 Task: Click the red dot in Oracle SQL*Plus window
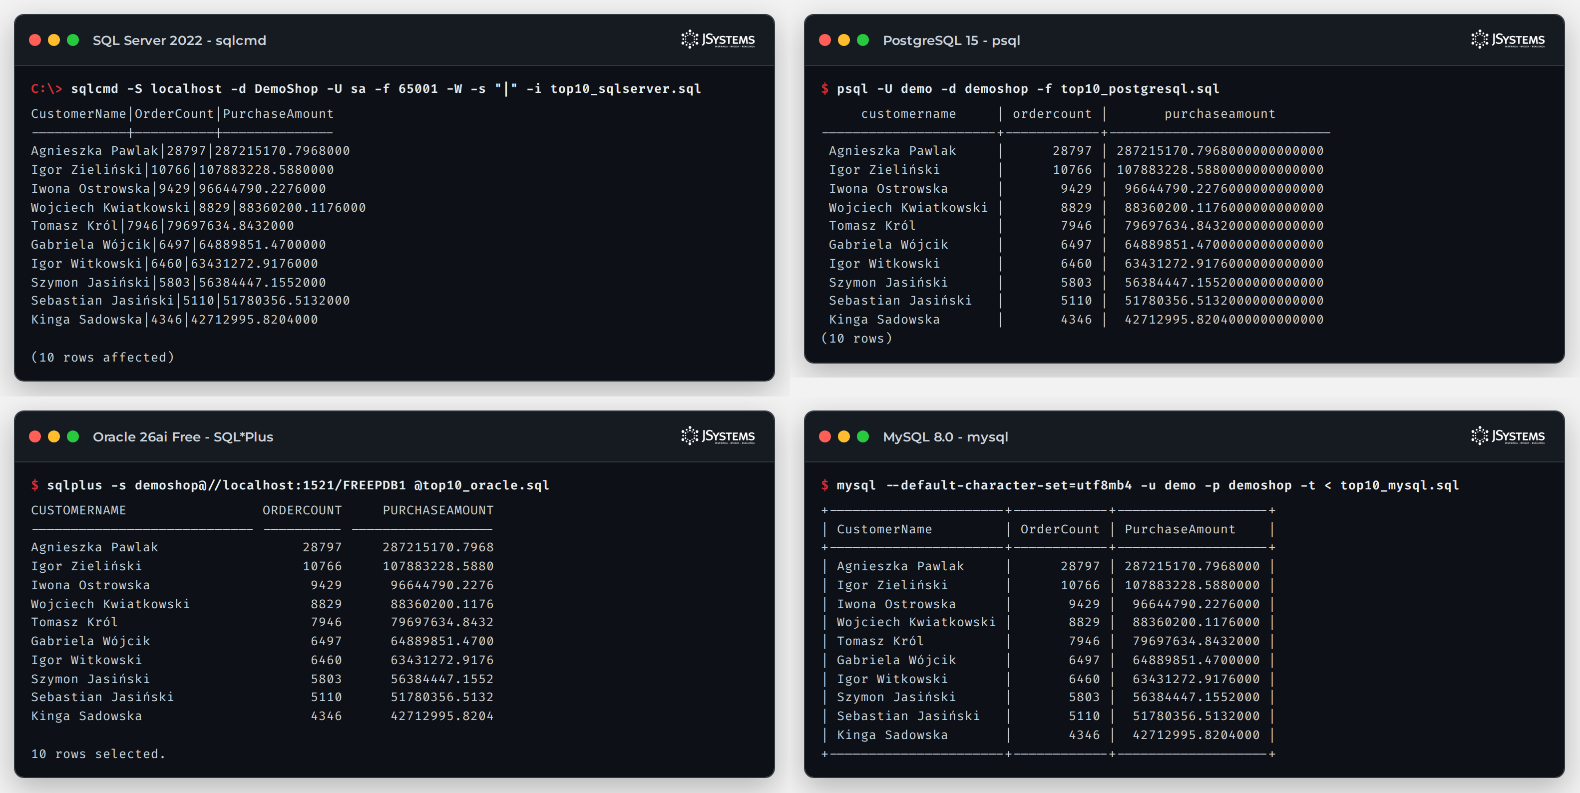tap(35, 436)
